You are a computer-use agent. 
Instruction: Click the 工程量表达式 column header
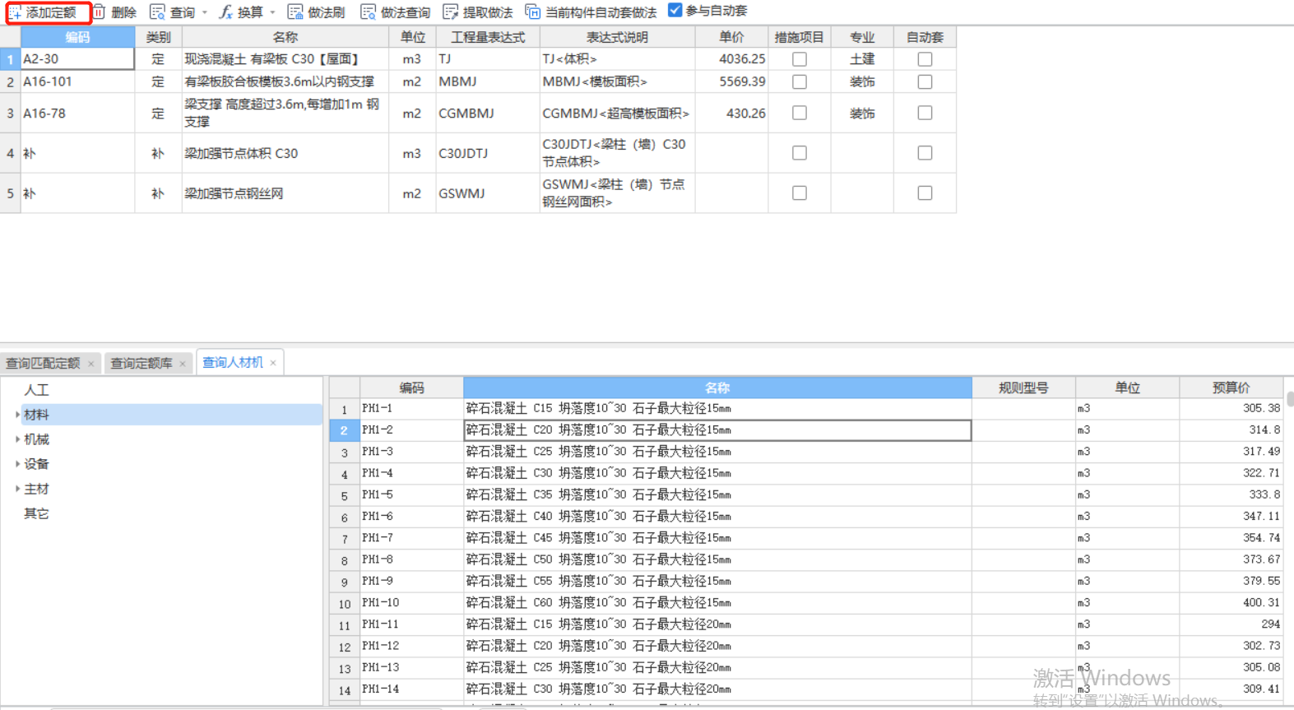point(488,37)
